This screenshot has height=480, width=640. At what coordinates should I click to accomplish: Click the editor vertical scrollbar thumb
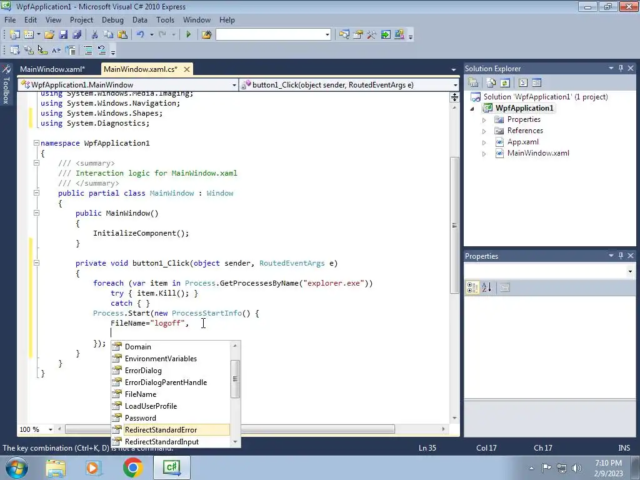[454, 225]
